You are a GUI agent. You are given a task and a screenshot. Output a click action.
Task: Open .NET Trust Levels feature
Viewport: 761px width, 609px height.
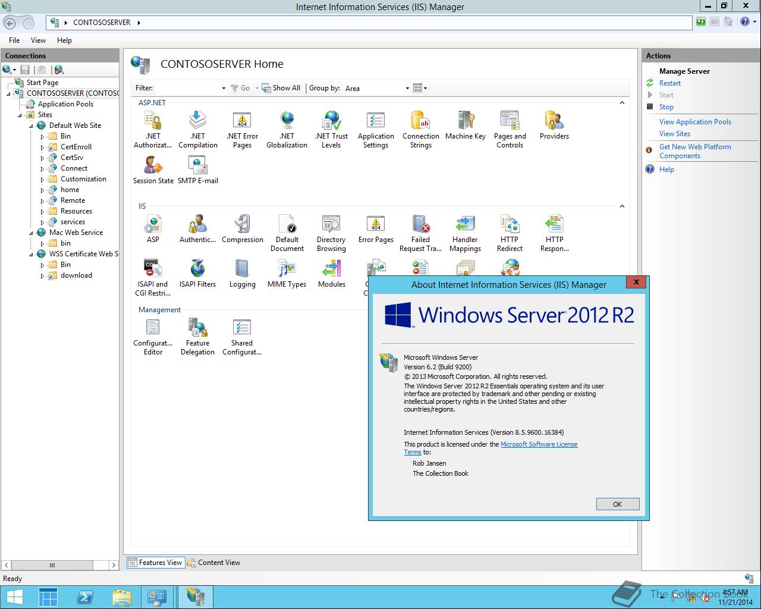(331, 130)
